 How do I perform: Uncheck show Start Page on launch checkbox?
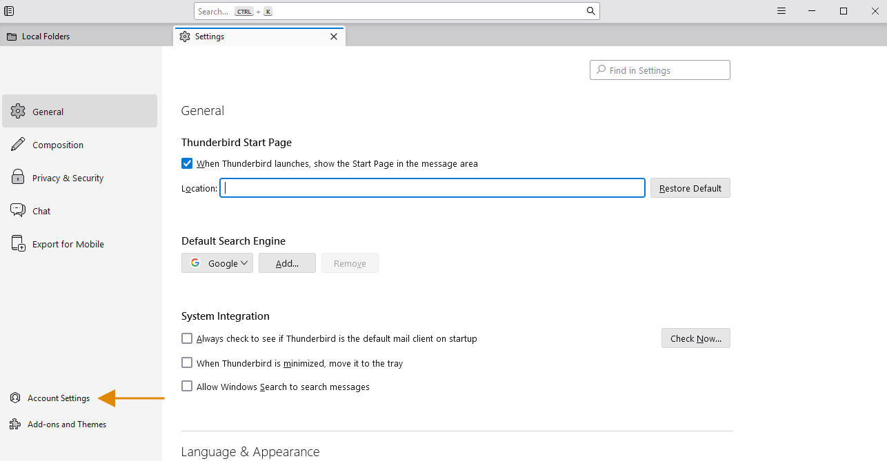tap(187, 163)
